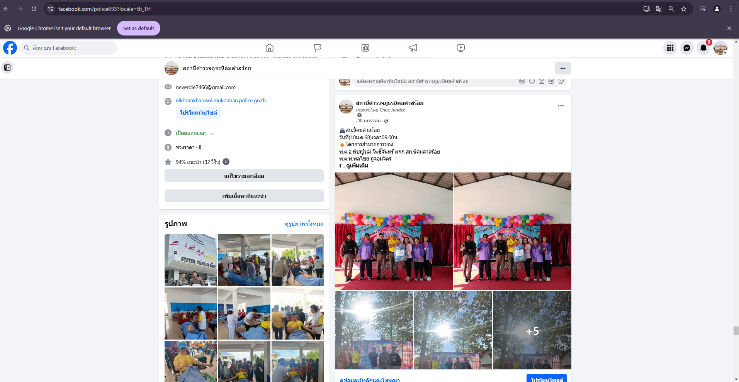The width and height of the screenshot is (739, 382).
Task: Open the page header more options button
Action: coord(562,68)
